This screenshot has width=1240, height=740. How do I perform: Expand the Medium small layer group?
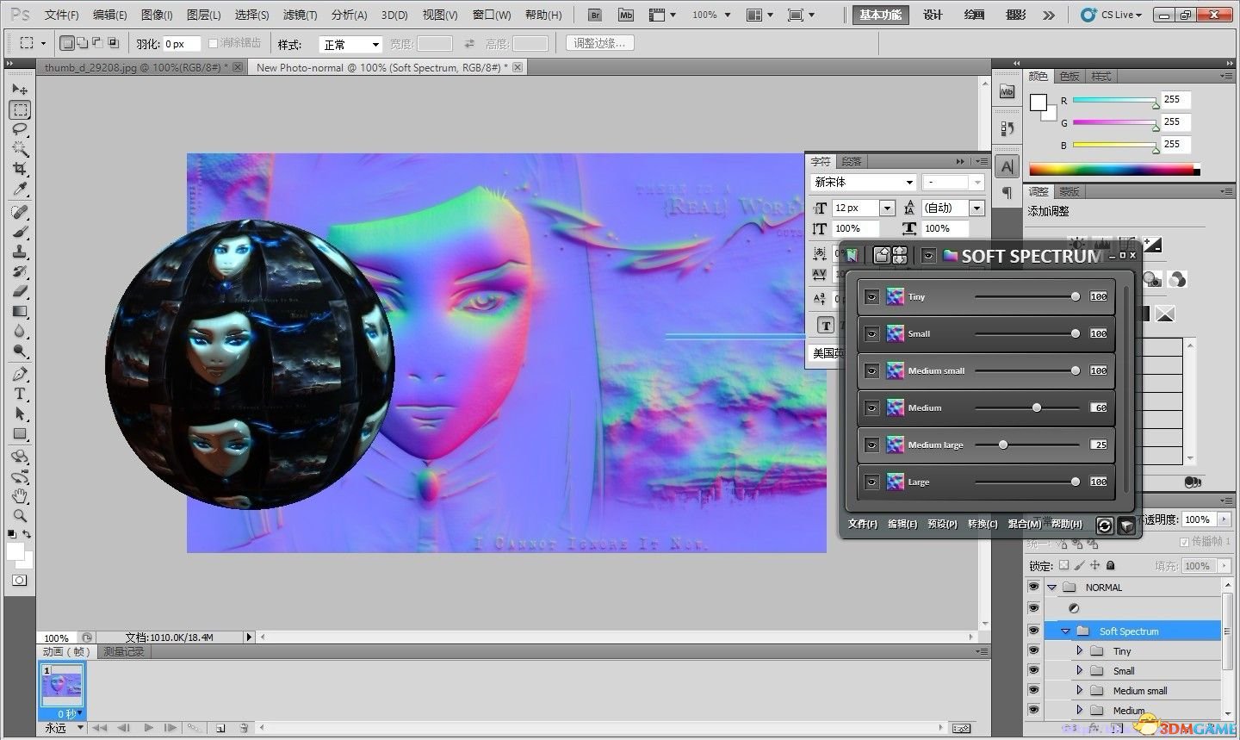1079,690
